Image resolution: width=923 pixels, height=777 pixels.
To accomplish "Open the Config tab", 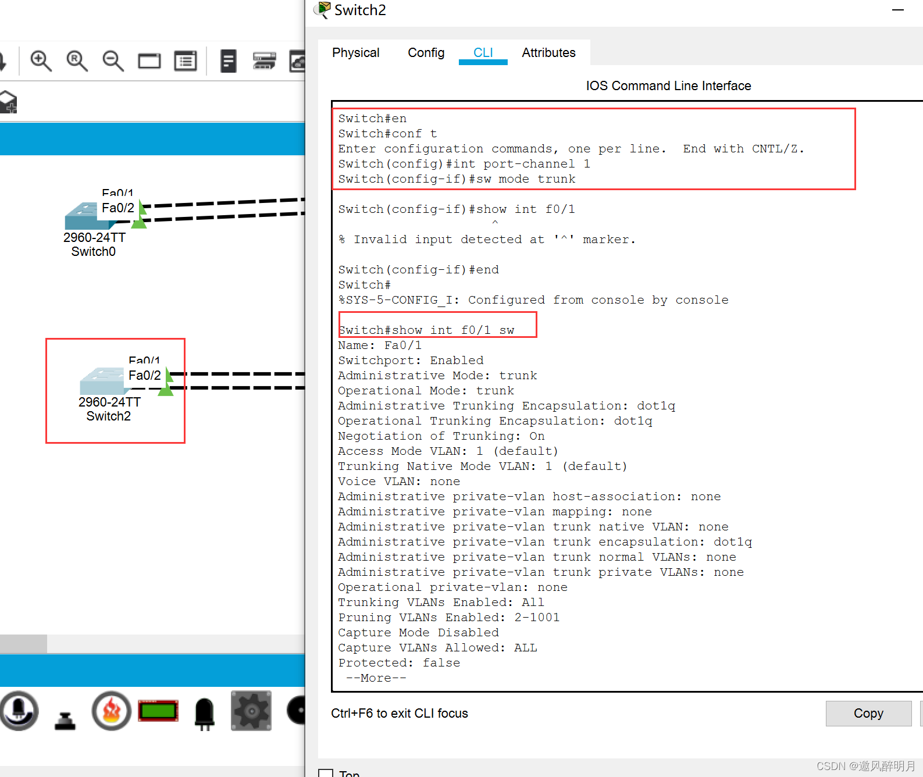I will coord(426,53).
